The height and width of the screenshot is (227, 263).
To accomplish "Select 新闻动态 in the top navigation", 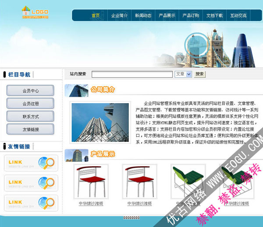I will click(x=143, y=16).
